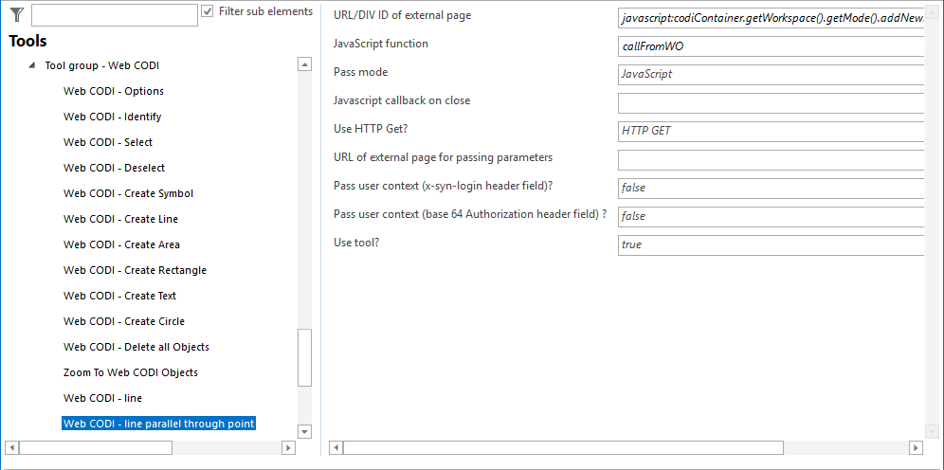Click the JavaScript function field
The image size is (944, 470).
tap(771, 46)
